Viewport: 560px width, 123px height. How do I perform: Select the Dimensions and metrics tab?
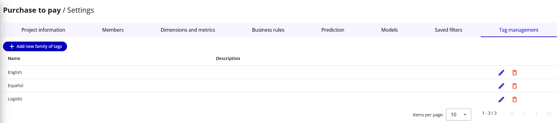point(188,30)
